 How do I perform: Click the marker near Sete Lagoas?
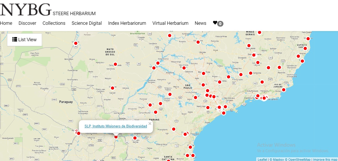249,46
